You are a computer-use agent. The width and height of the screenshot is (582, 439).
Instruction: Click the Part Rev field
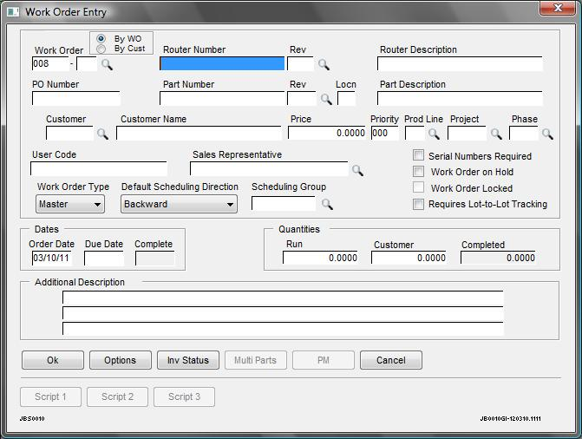pyautogui.click(x=301, y=98)
